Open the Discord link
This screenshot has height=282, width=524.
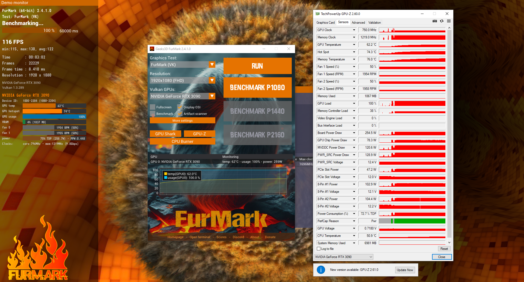tap(238, 237)
